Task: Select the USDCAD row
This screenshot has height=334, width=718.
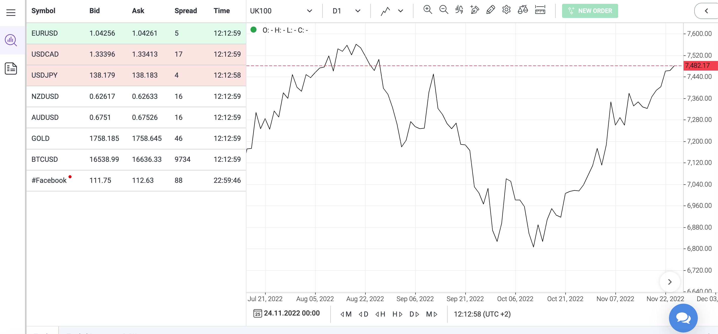Action: [x=136, y=54]
